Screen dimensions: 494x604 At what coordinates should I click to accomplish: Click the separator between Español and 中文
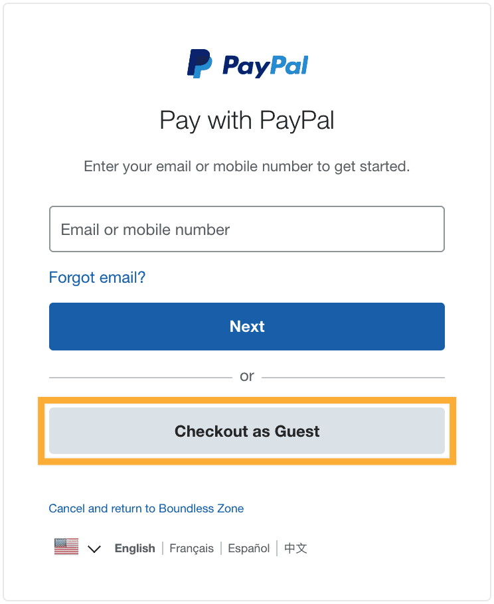point(277,548)
